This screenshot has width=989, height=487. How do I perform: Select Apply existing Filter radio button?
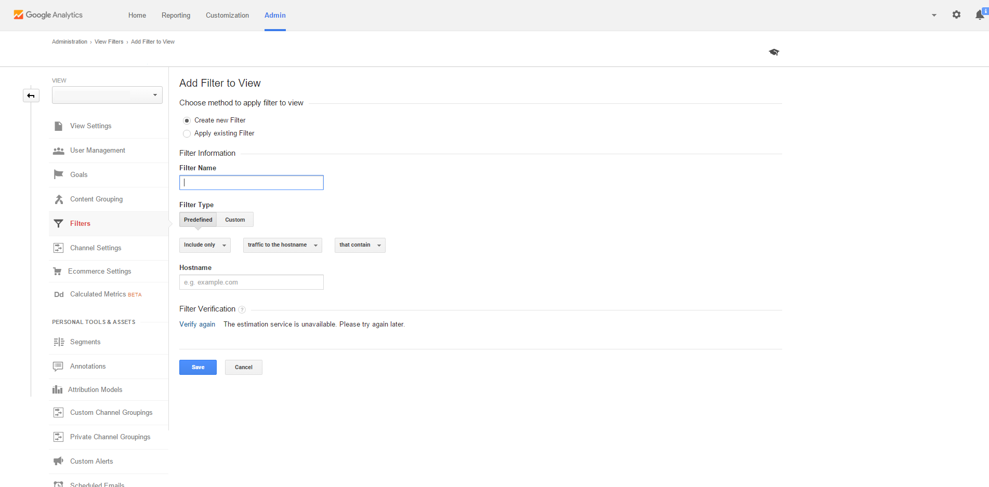click(187, 133)
